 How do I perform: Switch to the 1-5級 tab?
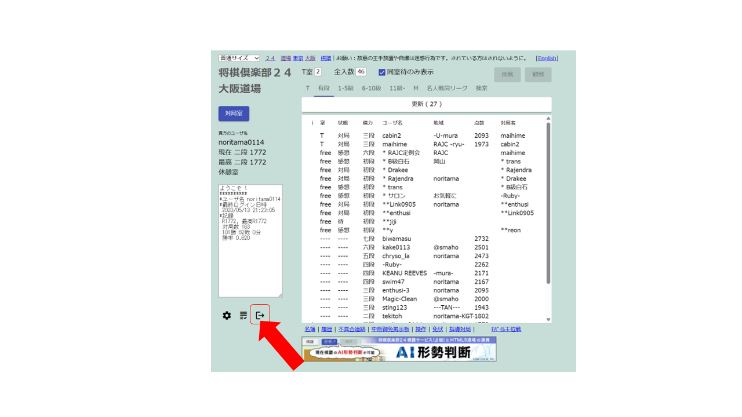click(x=345, y=88)
